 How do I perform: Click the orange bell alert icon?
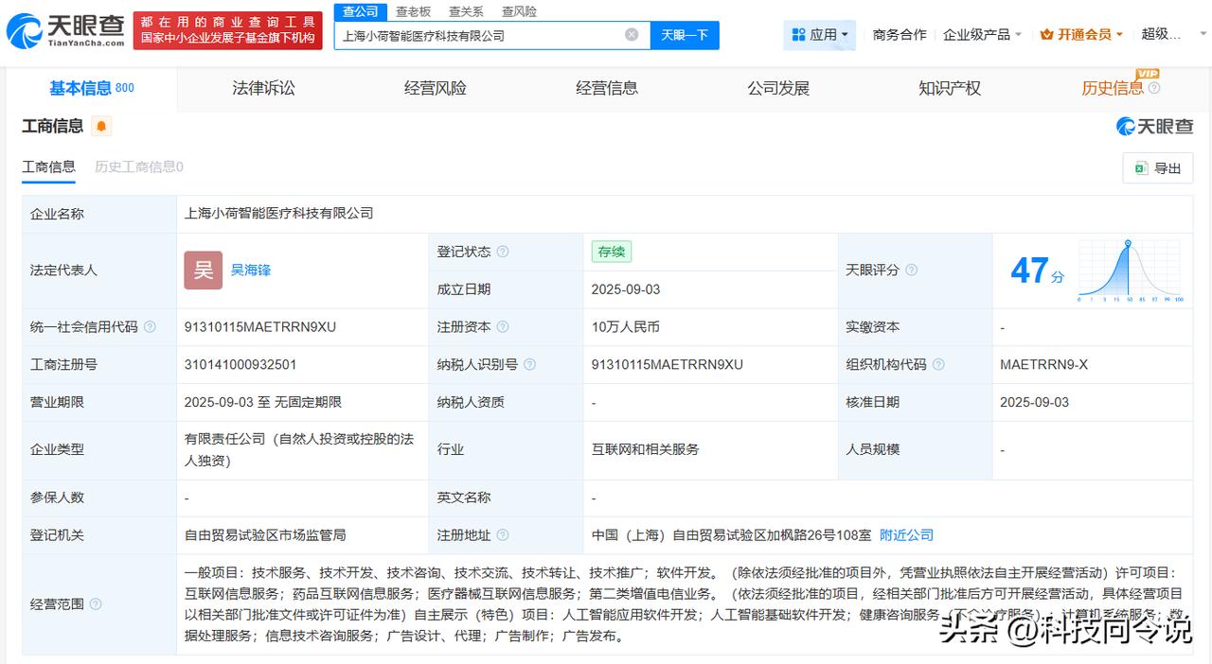point(101,126)
